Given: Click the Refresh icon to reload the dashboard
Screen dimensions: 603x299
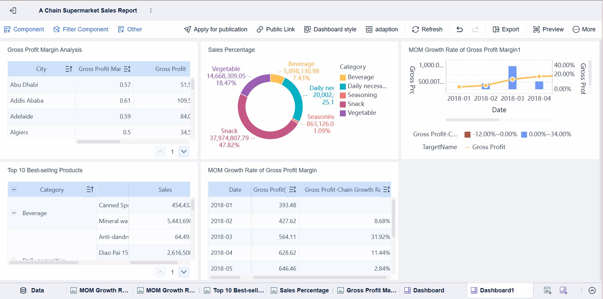Looking at the screenshot, I should pyautogui.click(x=415, y=29).
